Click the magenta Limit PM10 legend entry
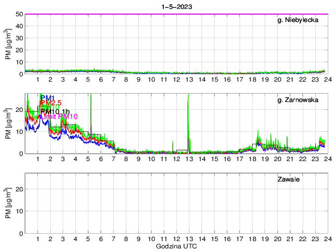The image size is (334, 251). click(58, 117)
